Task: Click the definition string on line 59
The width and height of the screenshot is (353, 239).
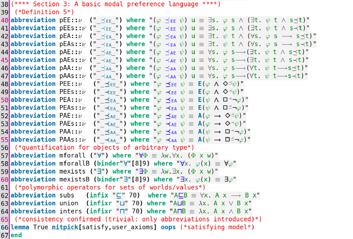Action: pyautogui.click(x=176, y=171)
